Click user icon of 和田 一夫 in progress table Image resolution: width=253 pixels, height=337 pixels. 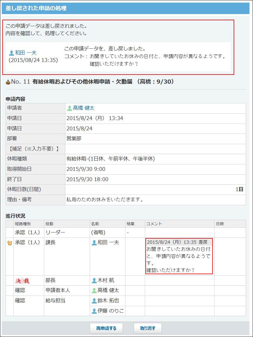pyautogui.click(x=94, y=243)
